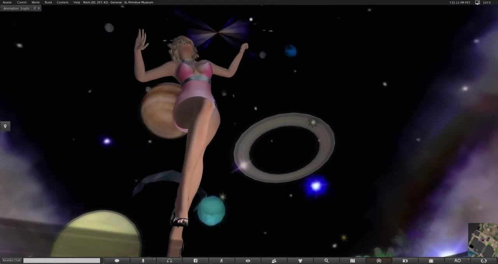The width and height of the screenshot is (498, 264).
Task: Toggle the voice microphone button
Action: 143,261
